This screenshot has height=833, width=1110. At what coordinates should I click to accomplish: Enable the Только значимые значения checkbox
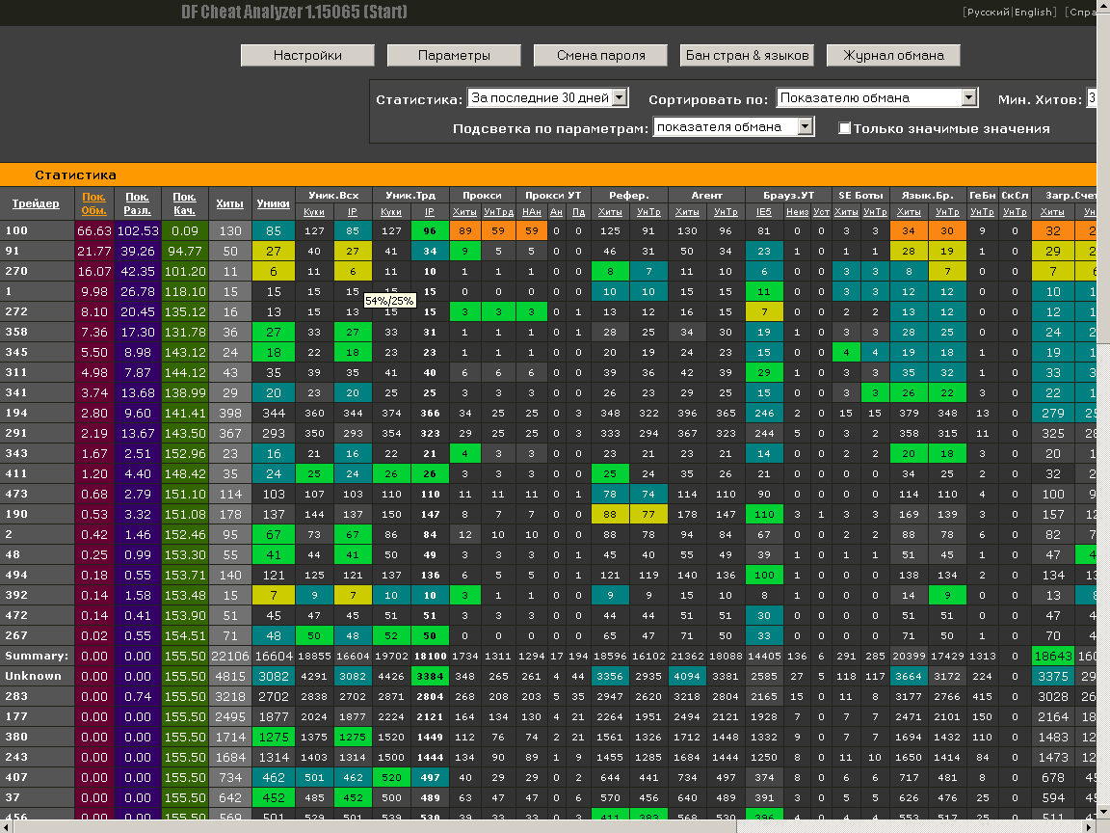[x=845, y=128]
